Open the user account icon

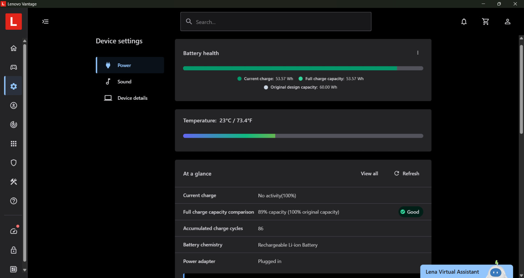pyautogui.click(x=507, y=22)
